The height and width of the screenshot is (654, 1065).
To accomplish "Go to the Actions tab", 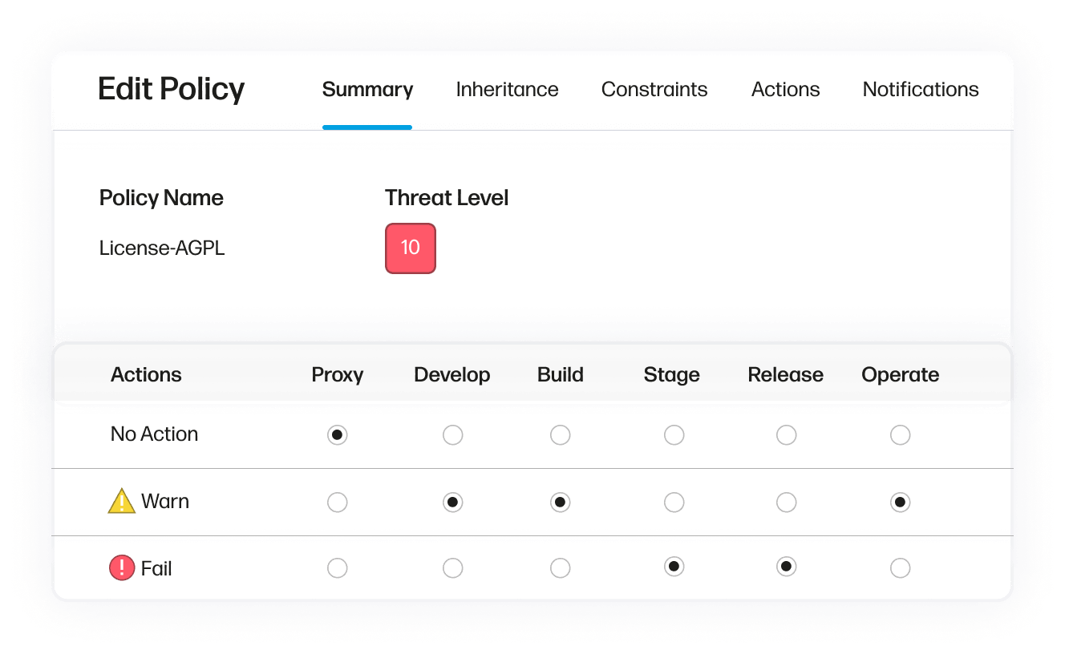I will 785,90.
